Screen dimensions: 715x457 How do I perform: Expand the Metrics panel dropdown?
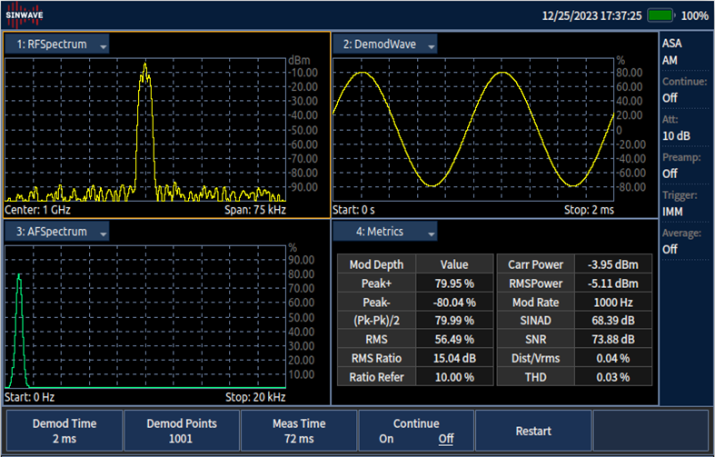[431, 233]
